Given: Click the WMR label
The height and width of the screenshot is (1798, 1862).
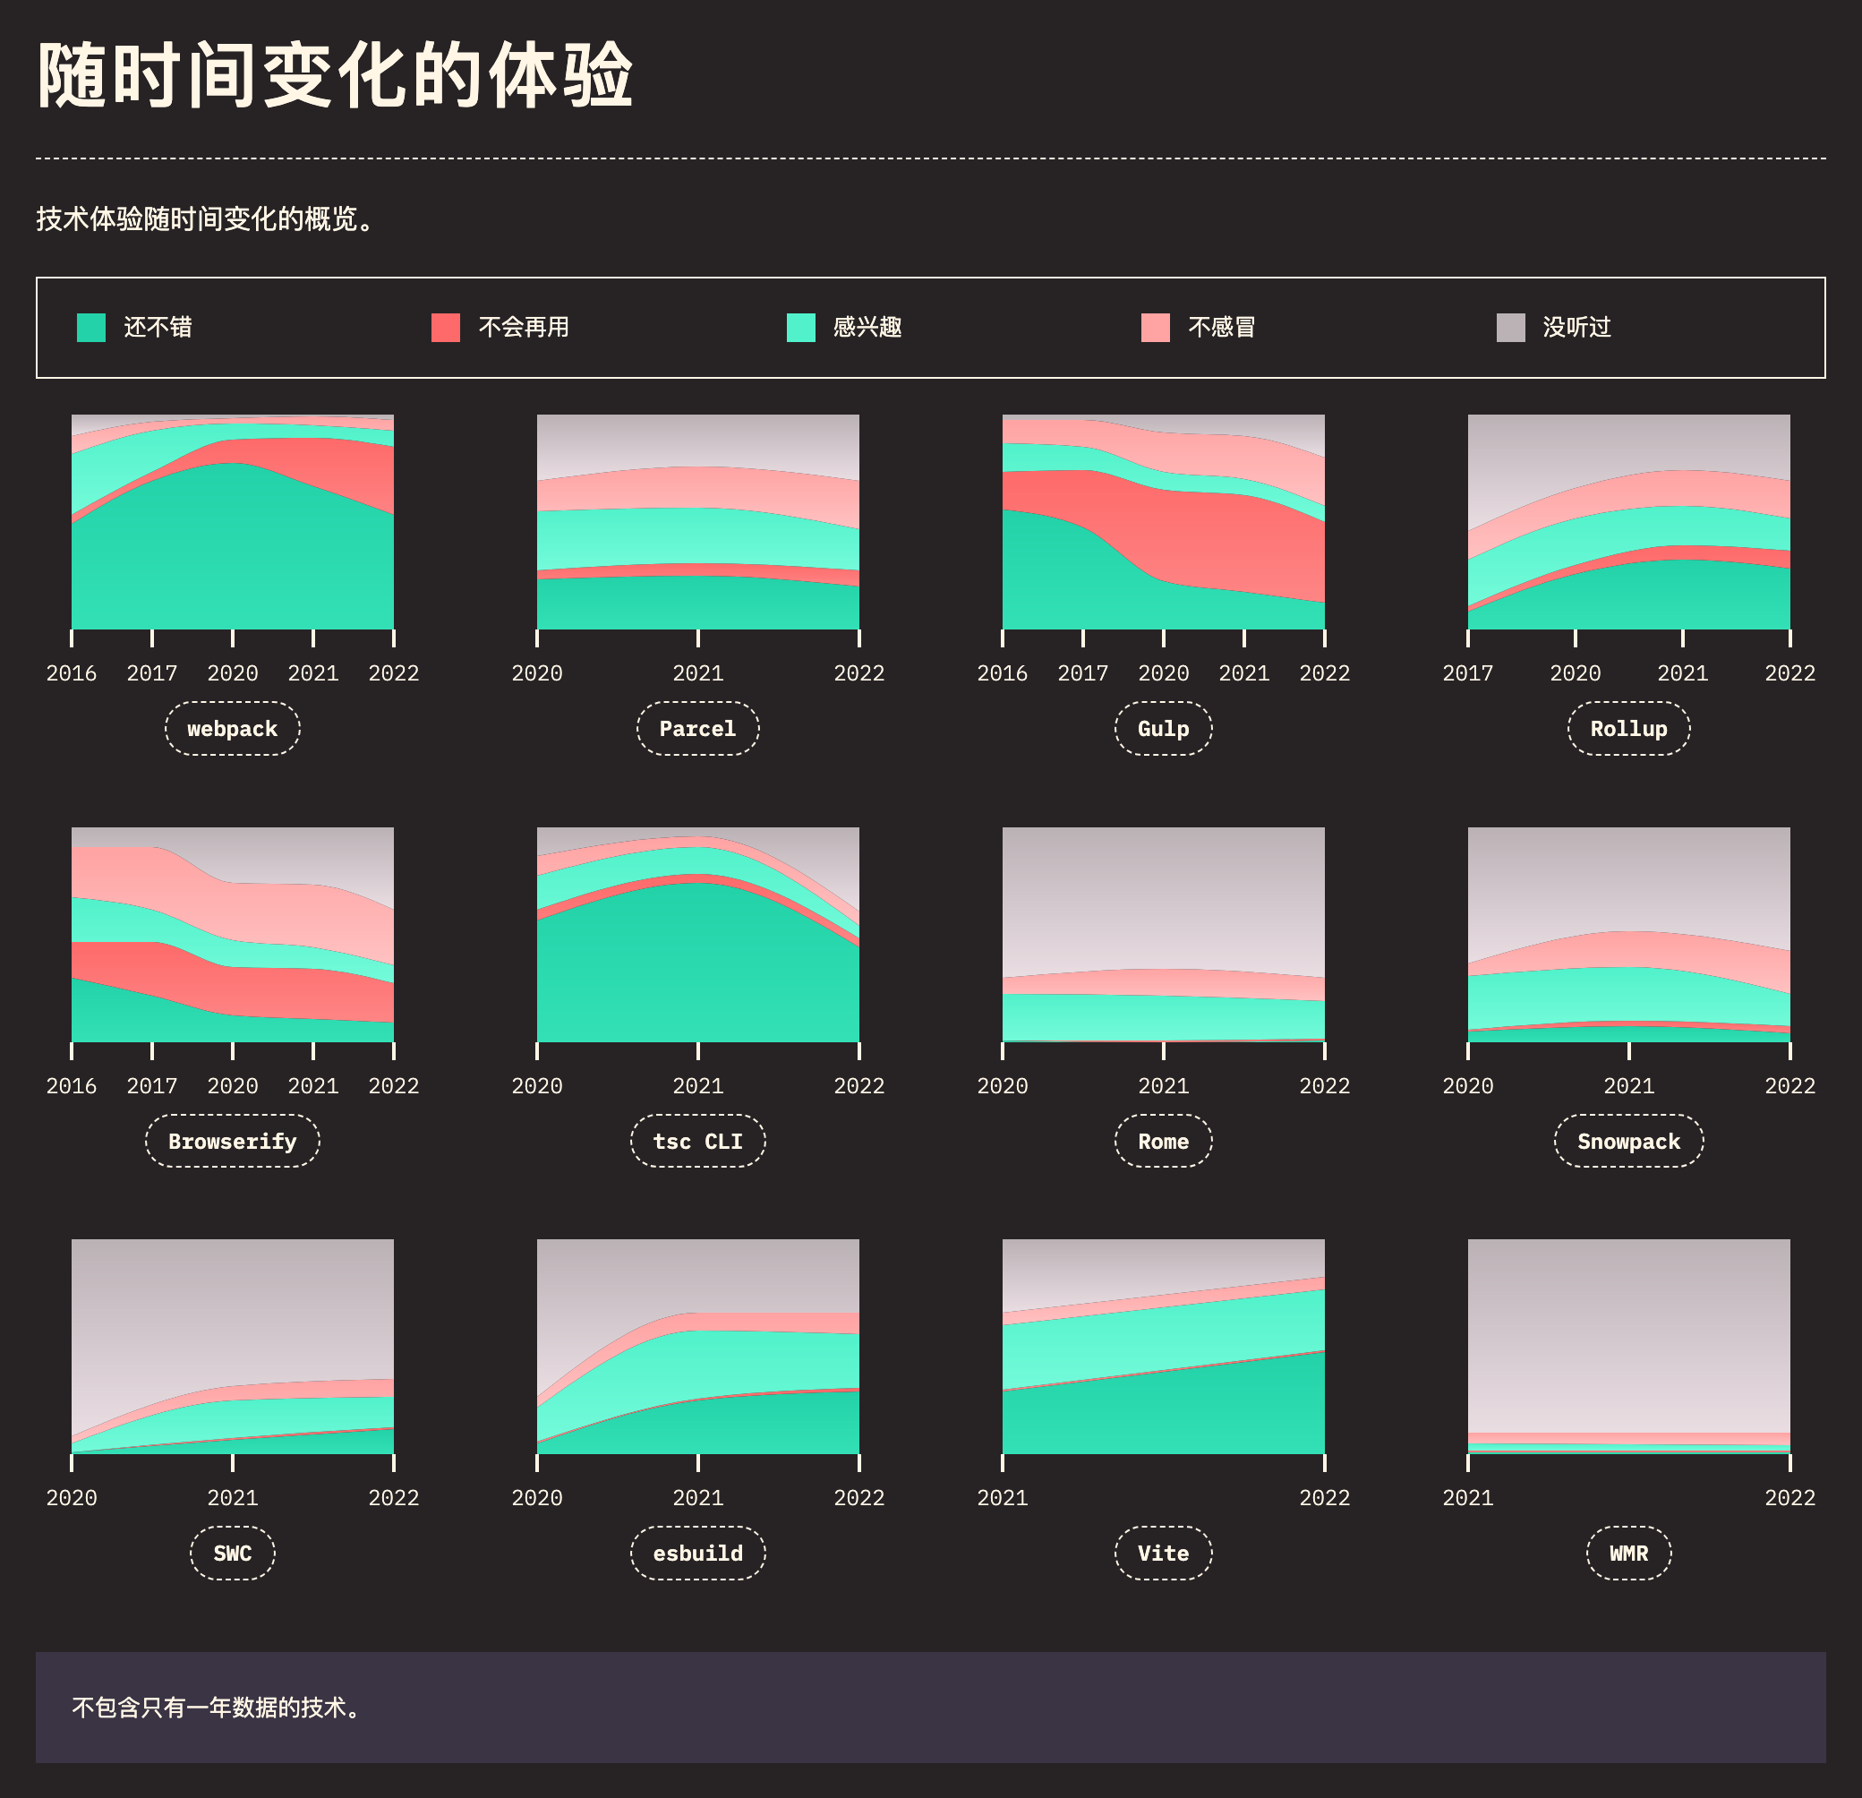Looking at the screenshot, I should coord(1628,1553).
